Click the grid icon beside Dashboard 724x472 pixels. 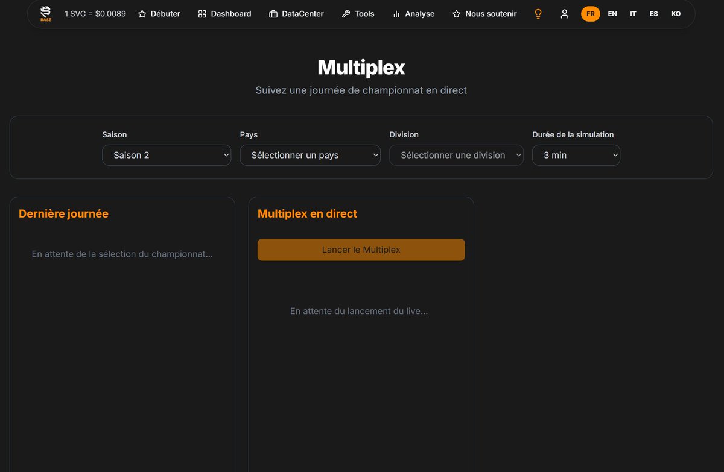[202, 14]
